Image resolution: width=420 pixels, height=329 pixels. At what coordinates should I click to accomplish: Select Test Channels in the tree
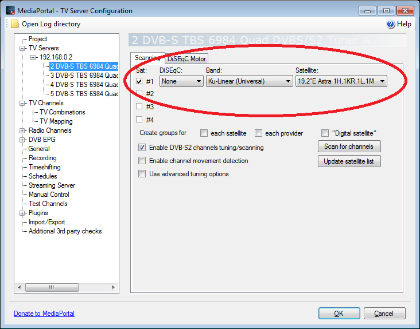click(x=48, y=204)
